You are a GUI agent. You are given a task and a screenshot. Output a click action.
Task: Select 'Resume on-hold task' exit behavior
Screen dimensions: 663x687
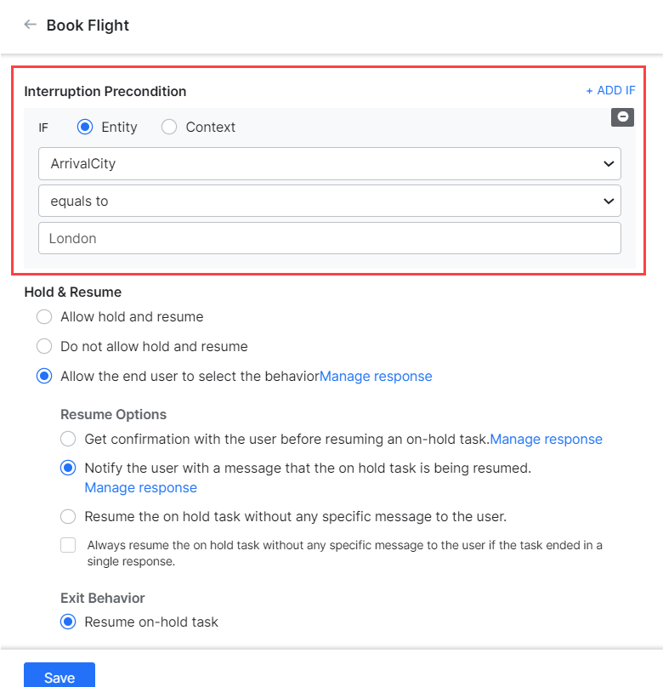point(68,622)
